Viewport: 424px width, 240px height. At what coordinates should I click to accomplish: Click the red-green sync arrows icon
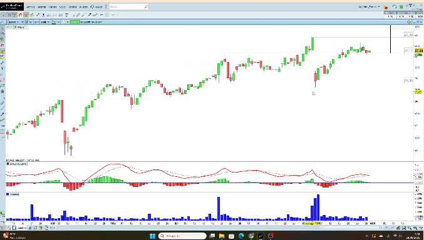[409, 22]
